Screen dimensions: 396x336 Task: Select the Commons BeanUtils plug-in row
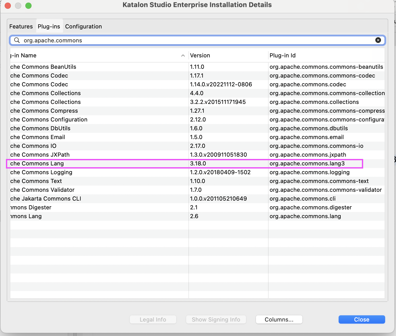pyautogui.click(x=103, y=67)
